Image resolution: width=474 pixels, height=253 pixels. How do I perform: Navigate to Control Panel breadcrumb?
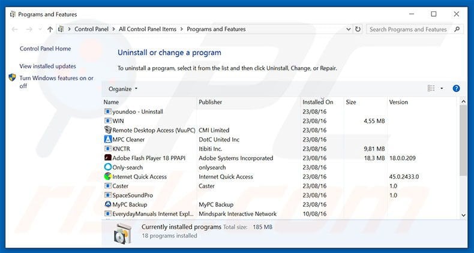click(x=92, y=29)
